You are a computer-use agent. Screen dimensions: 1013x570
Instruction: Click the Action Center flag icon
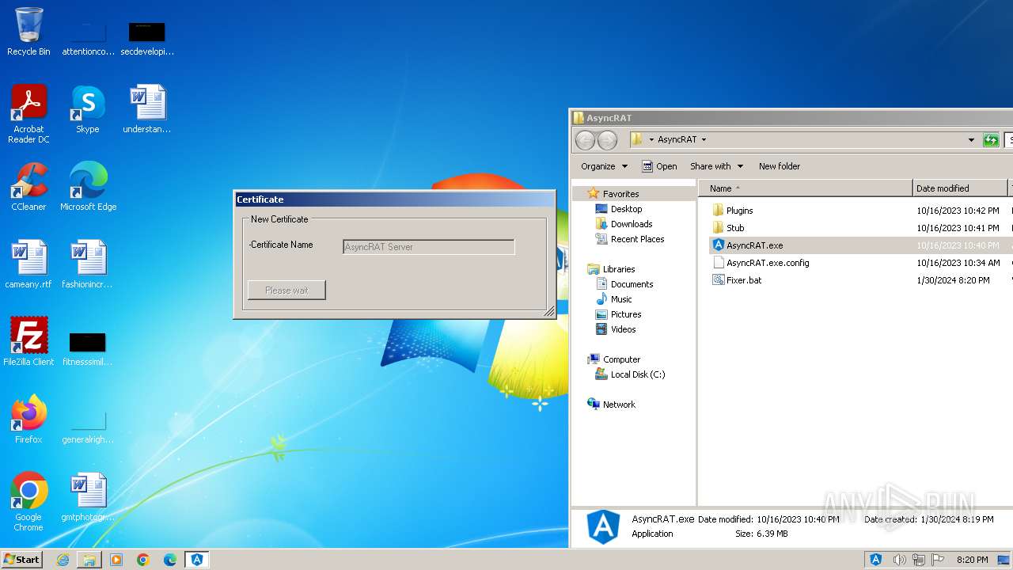tap(938, 560)
